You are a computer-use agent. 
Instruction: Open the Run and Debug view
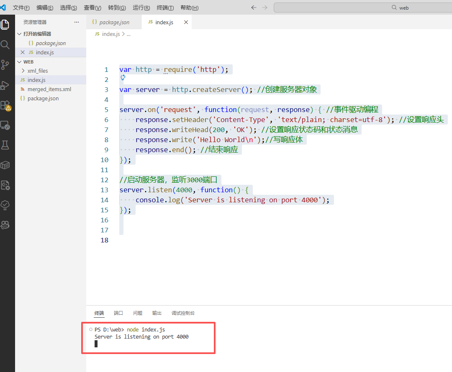(x=5, y=85)
